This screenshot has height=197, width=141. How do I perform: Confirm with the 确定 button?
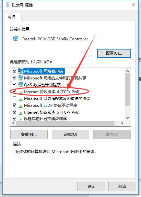coord(91,187)
